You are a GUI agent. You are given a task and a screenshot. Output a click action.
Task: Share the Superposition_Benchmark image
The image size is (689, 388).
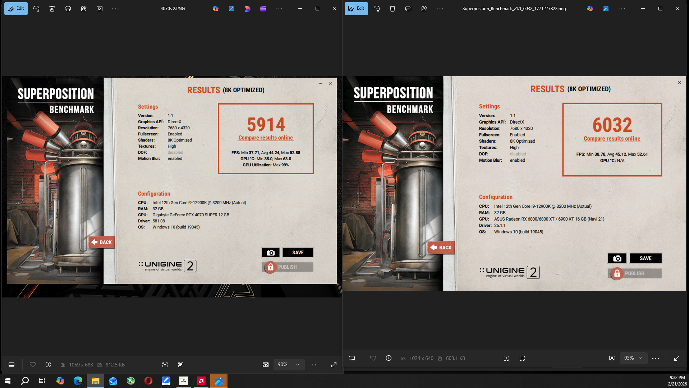[x=424, y=9]
